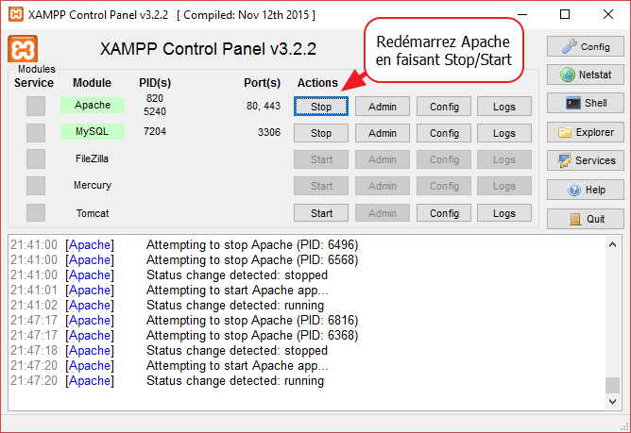This screenshot has height=433, width=631.
Task: Click the Port(s) column header
Action: (262, 83)
